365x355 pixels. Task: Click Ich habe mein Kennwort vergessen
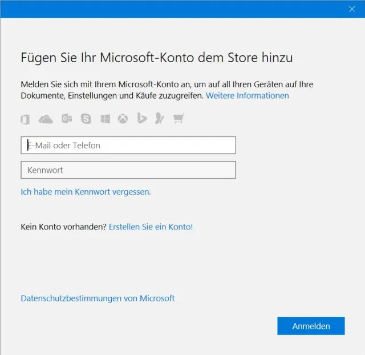point(86,192)
